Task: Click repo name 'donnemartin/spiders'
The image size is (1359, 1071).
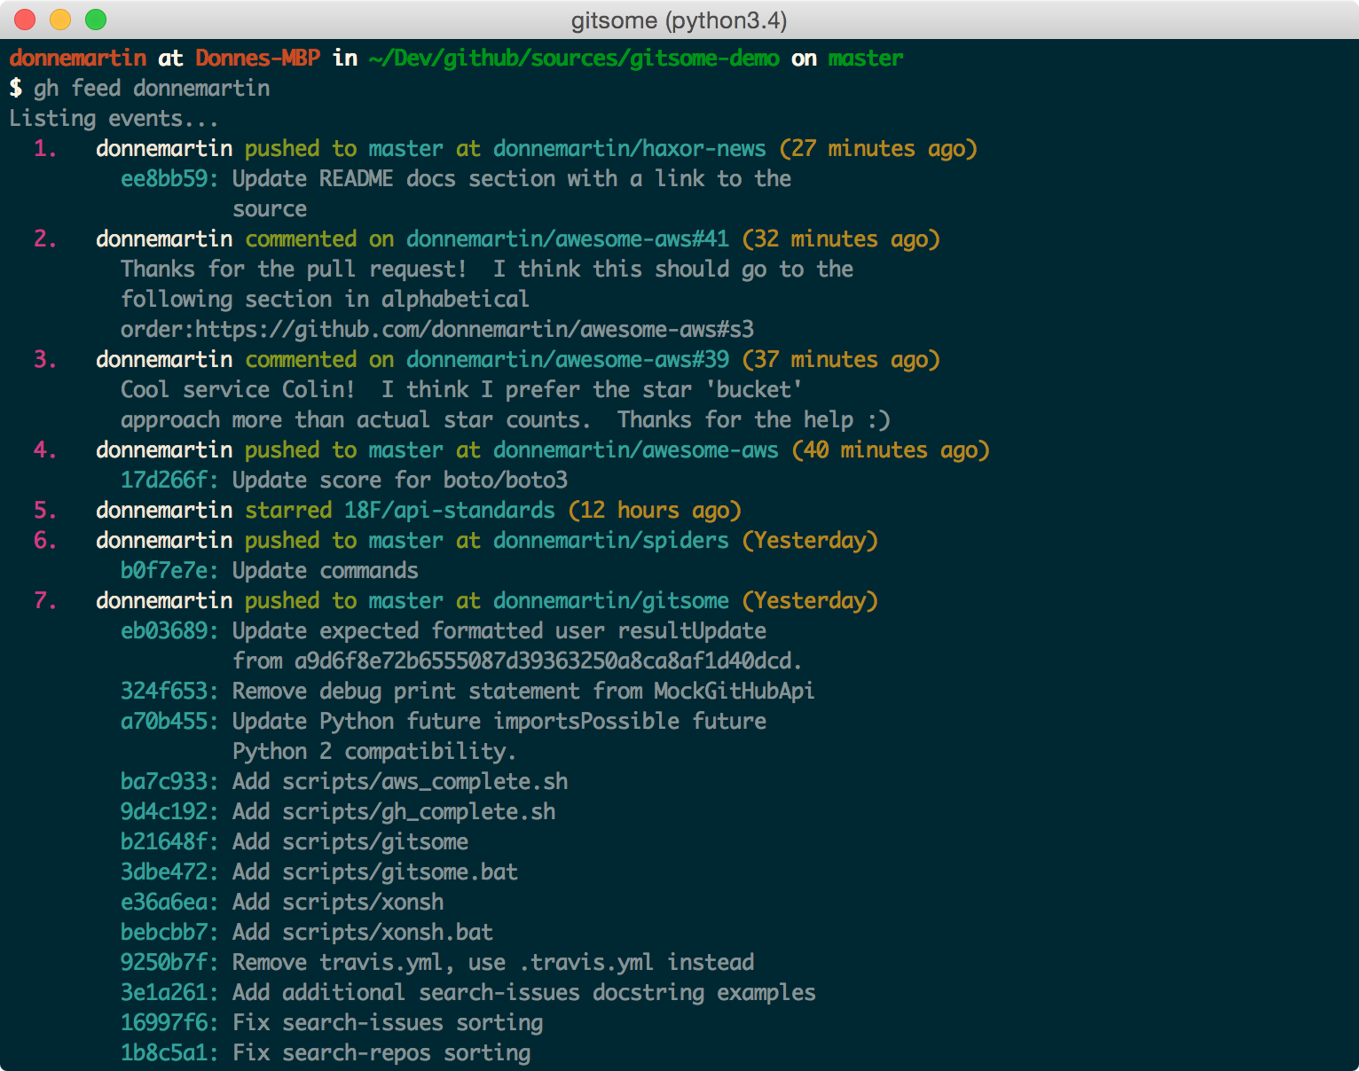Action: (611, 541)
